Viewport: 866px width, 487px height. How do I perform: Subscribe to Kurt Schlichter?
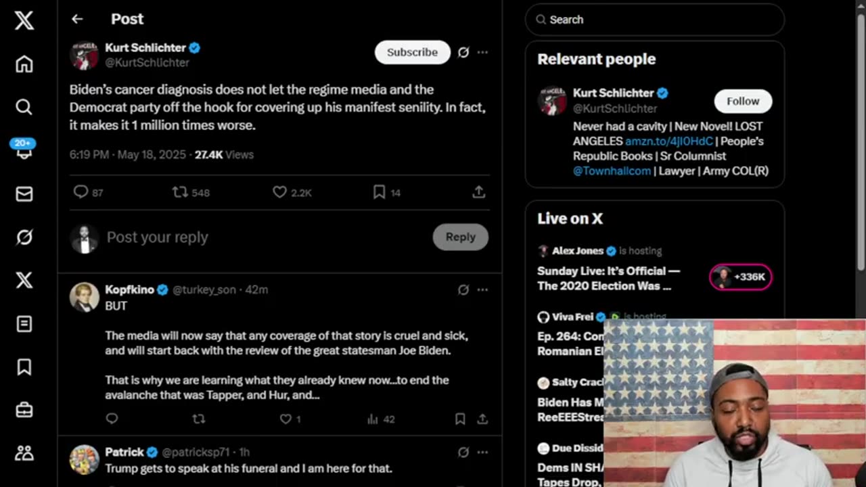pyautogui.click(x=412, y=52)
